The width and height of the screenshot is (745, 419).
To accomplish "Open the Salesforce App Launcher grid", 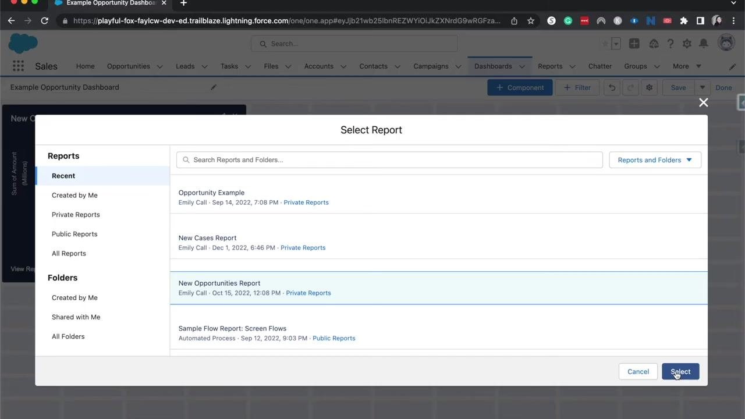I will [18, 66].
